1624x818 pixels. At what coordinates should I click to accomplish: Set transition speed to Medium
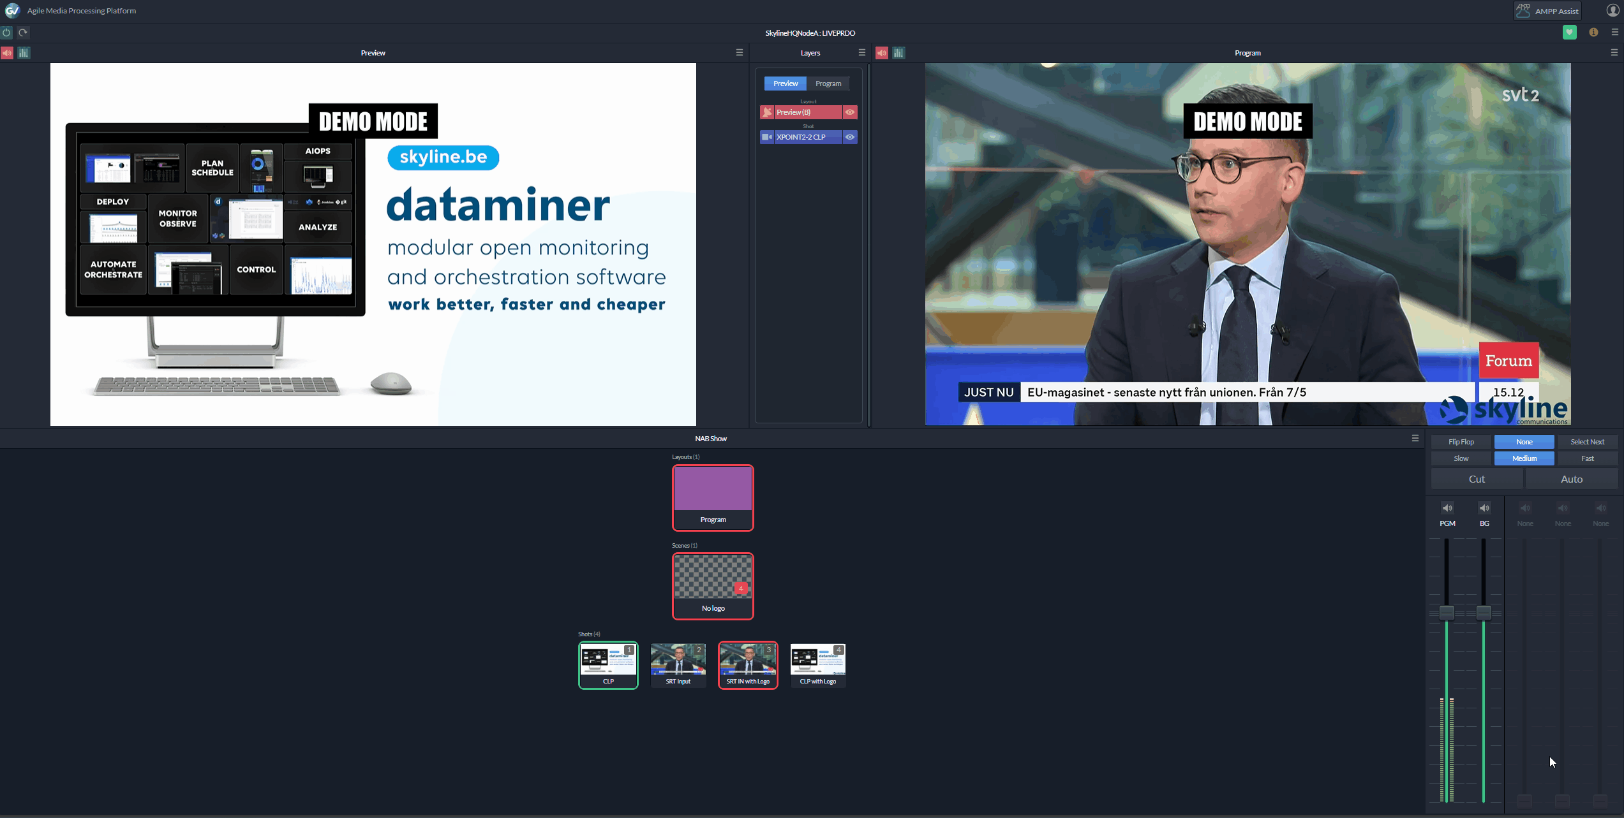(x=1524, y=458)
